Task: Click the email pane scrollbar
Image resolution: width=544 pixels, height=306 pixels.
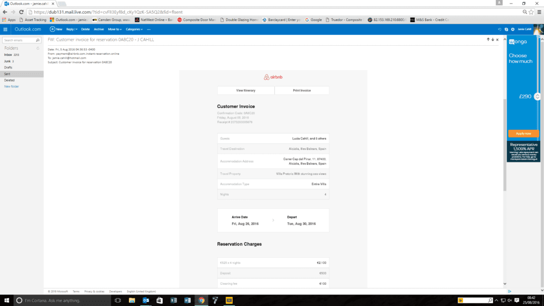Action: pyautogui.click(x=505, y=144)
